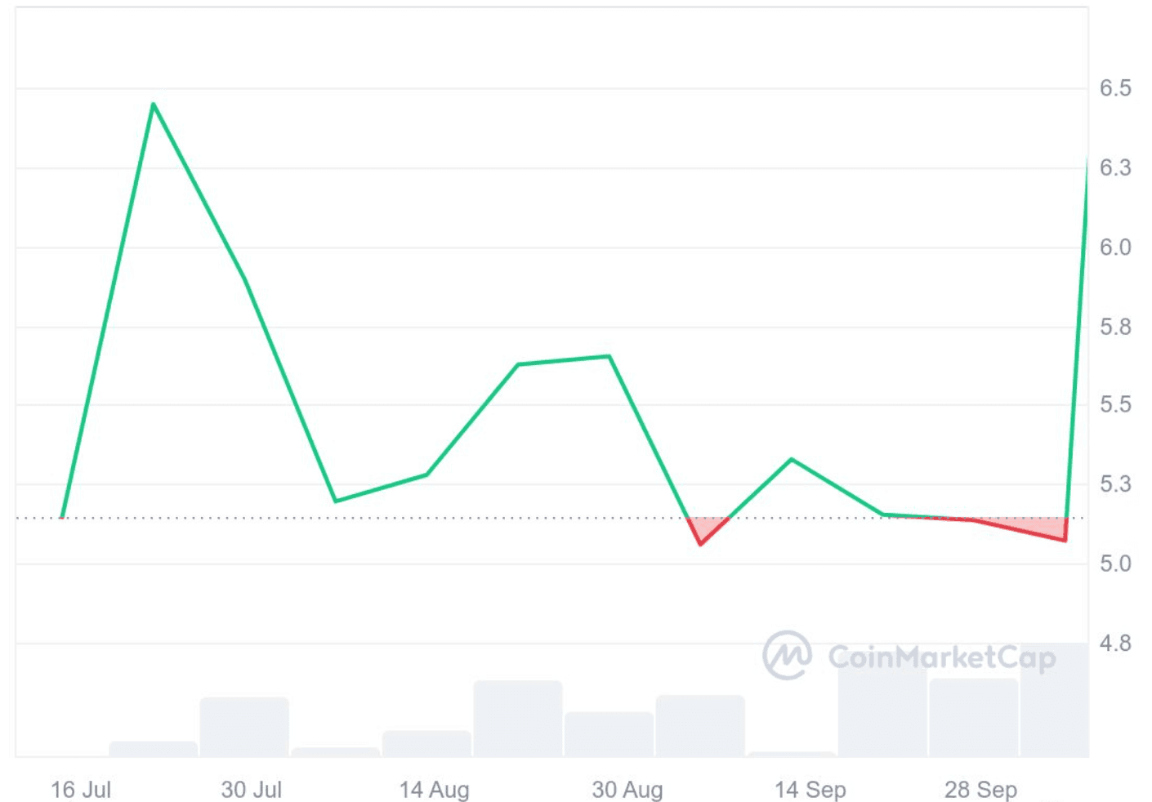This screenshot has width=1152, height=802.
Task: Click the 6.0 price axis label
Action: point(1115,247)
